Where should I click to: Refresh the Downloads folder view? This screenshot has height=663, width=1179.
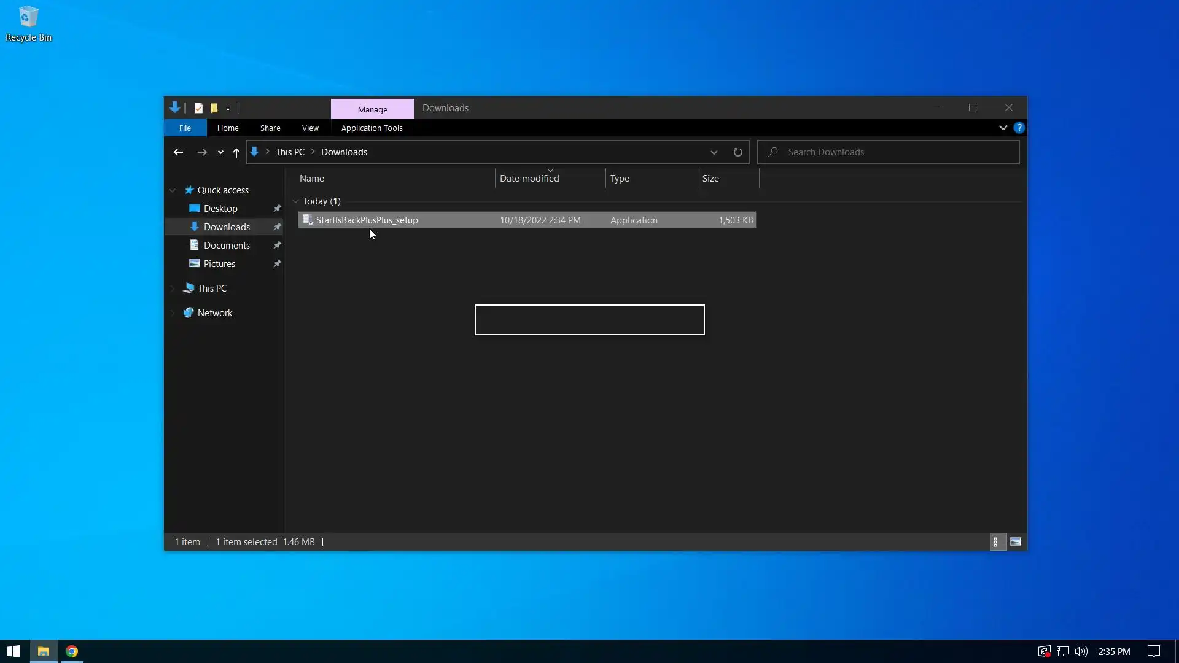pyautogui.click(x=737, y=152)
